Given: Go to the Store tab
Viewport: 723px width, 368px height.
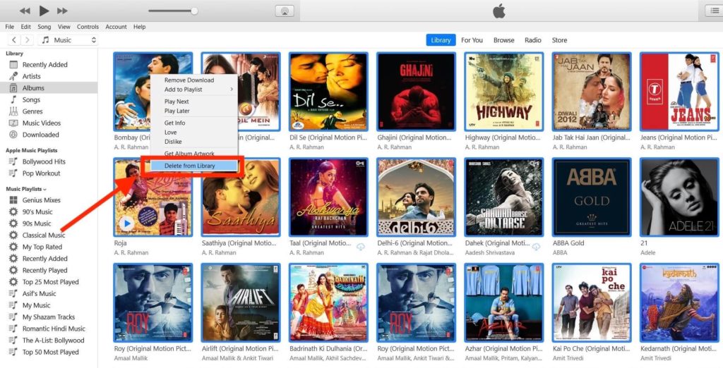Looking at the screenshot, I should tap(559, 40).
